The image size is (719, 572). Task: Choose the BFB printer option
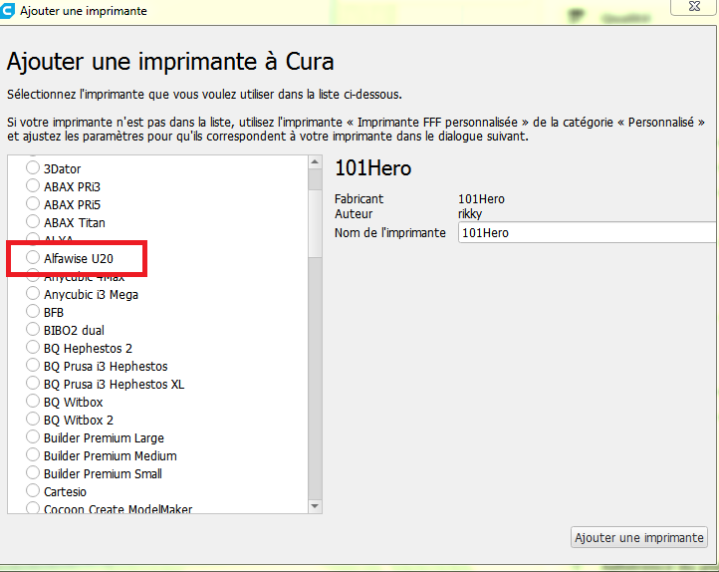[33, 311]
